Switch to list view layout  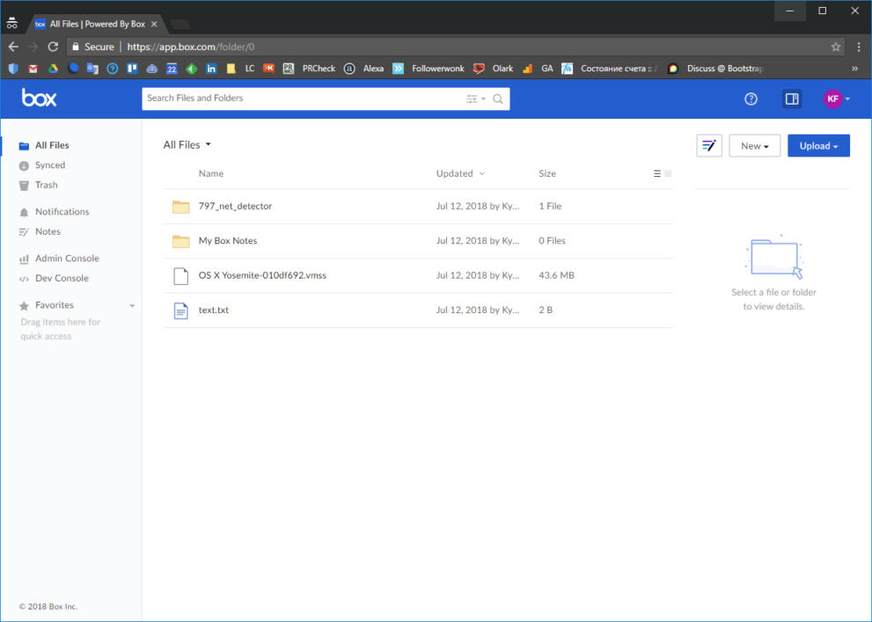click(655, 173)
